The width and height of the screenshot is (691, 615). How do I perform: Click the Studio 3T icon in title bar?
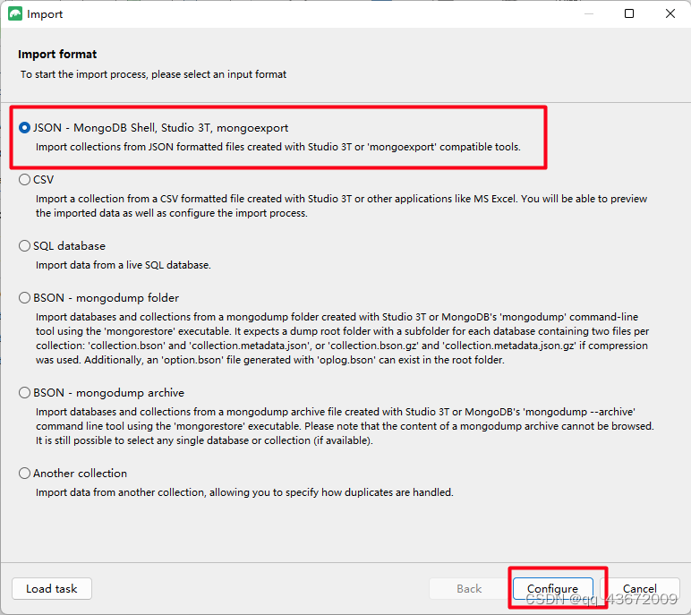[15, 13]
